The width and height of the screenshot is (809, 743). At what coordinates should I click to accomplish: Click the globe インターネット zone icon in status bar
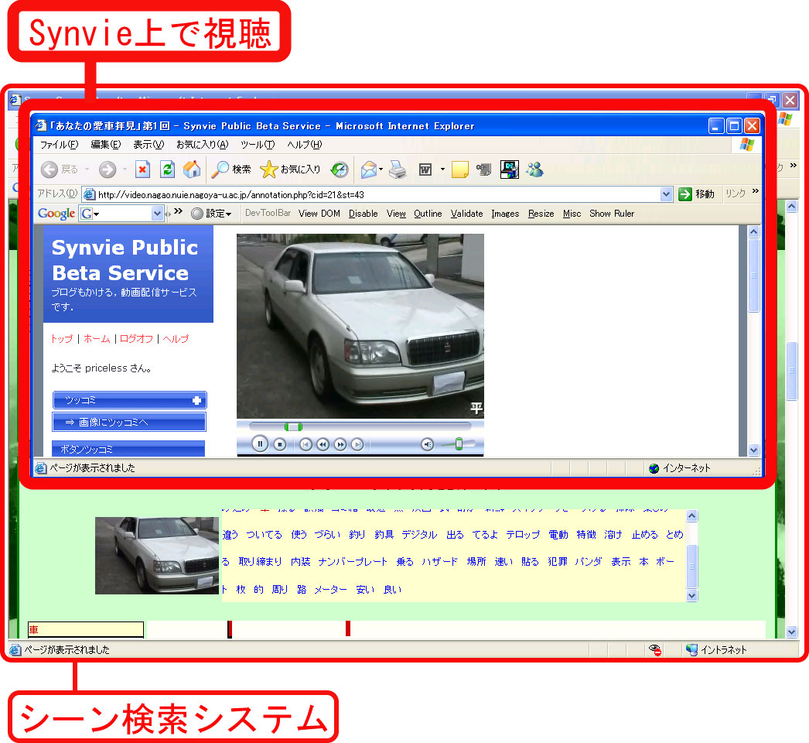654,468
